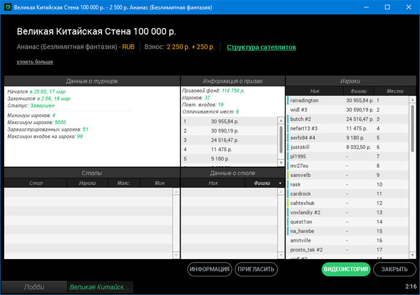Select player quest1on

pos(347,222)
